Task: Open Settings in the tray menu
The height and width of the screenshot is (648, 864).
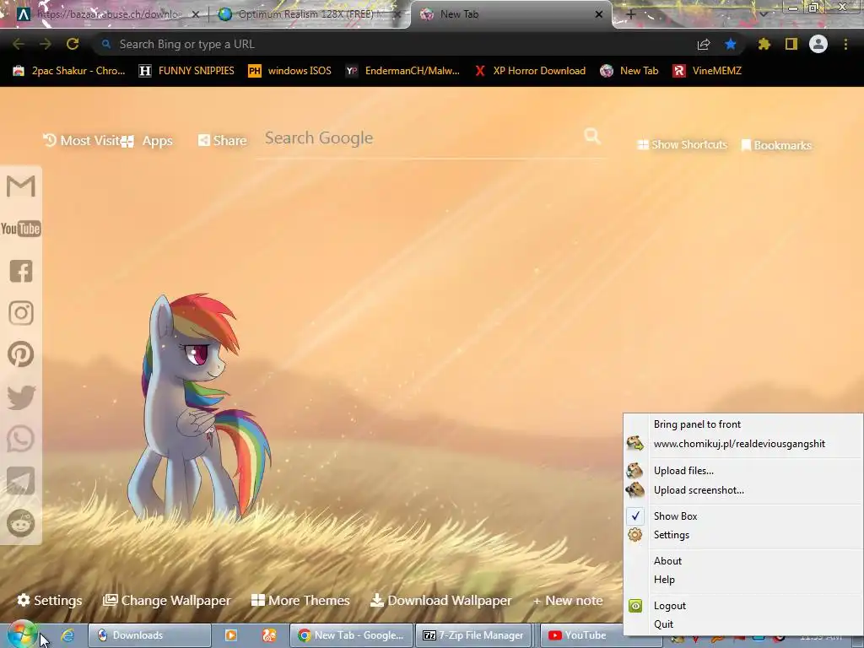Action: [742, 535]
